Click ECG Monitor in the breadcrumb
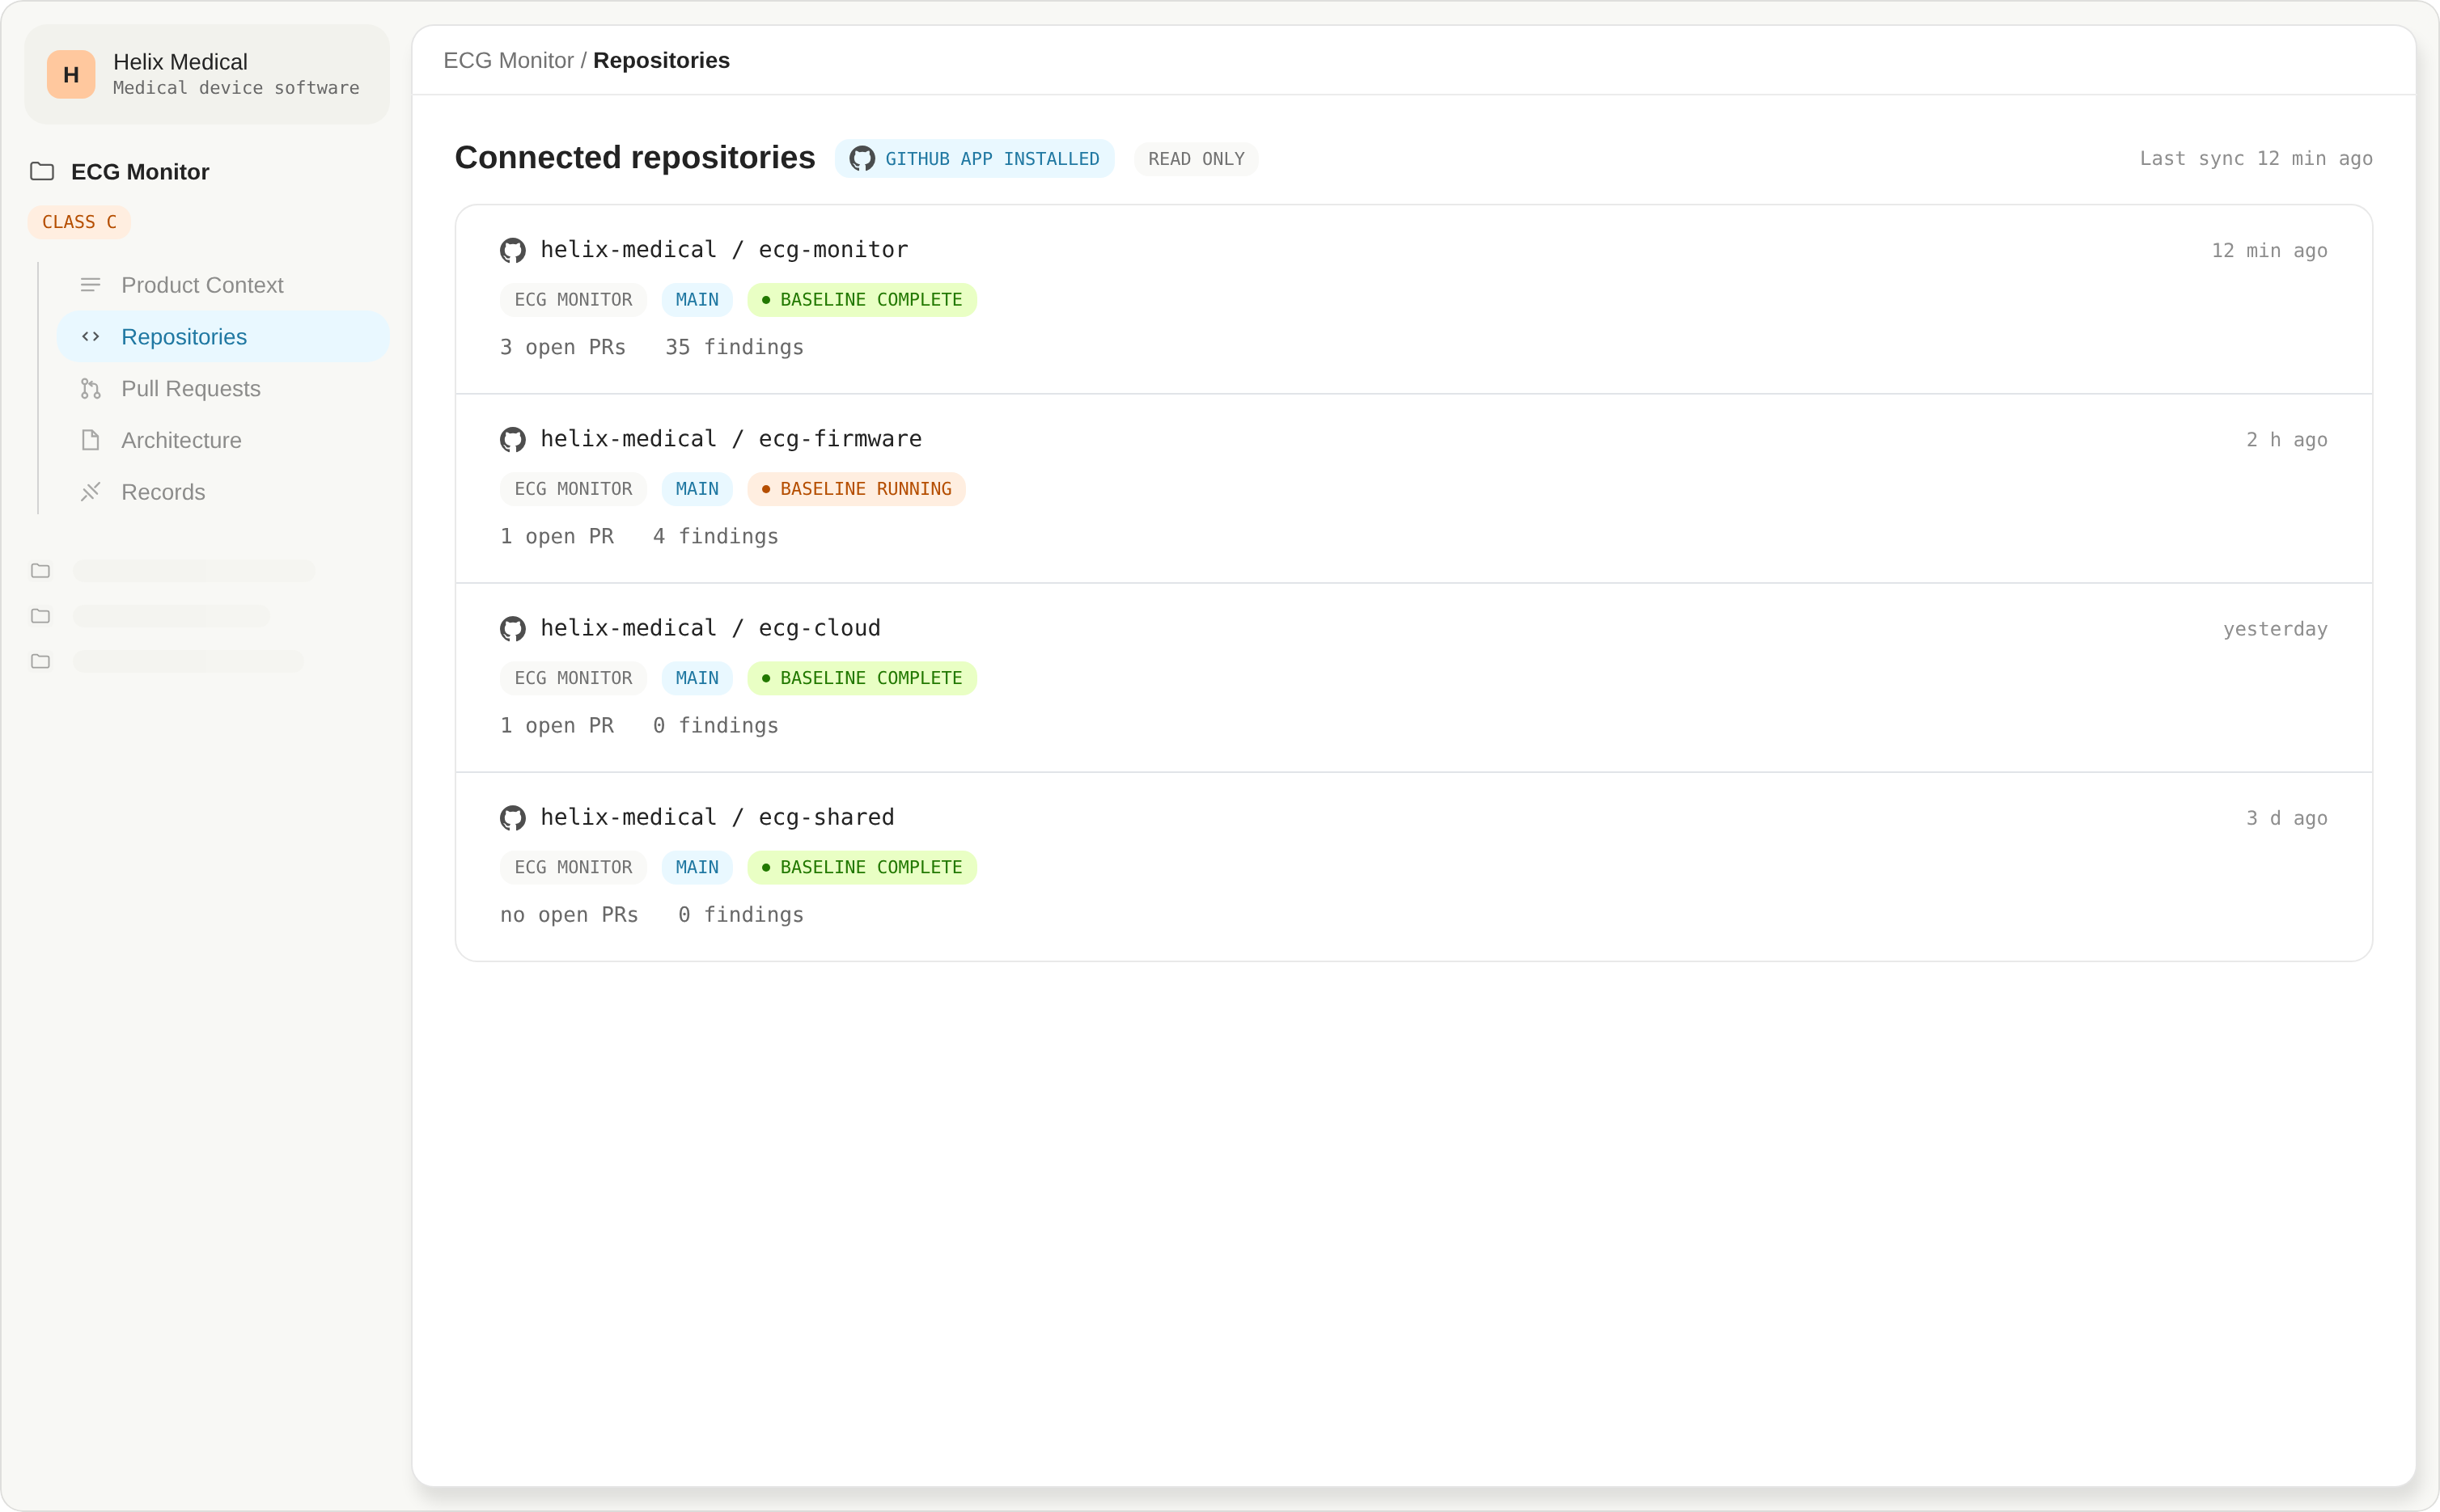Viewport: 2440px width, 1512px height. [x=508, y=61]
